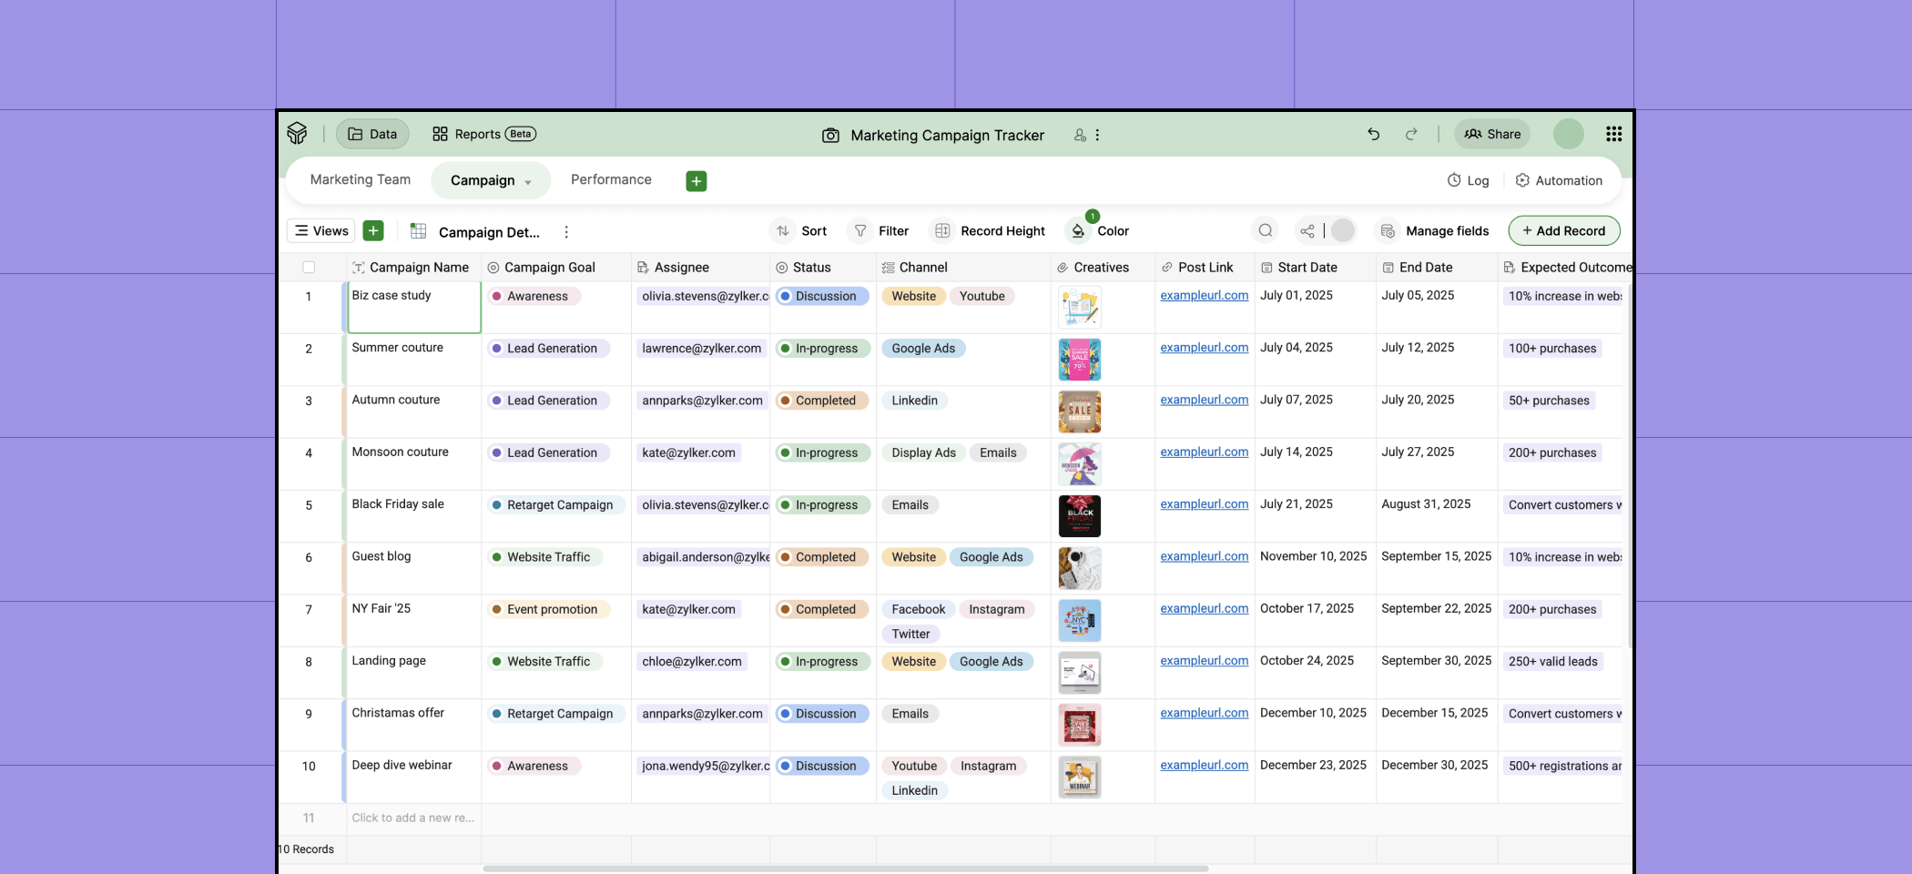Screen dimensions: 1912x874
Task: Select chloe@zylker.com assignee cell
Action: click(x=700, y=673)
